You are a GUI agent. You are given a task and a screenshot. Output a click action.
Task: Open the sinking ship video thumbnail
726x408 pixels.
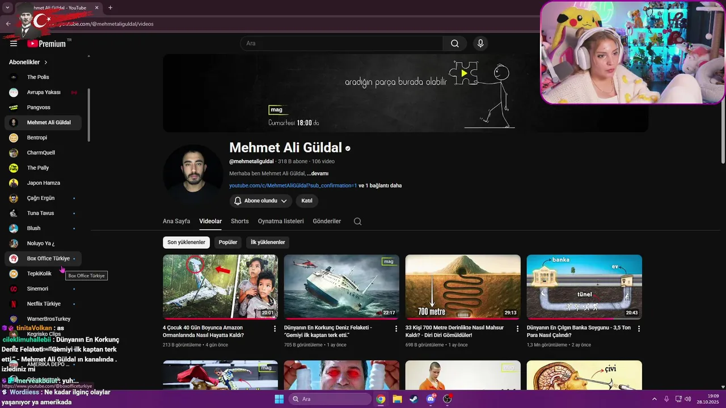point(341,287)
